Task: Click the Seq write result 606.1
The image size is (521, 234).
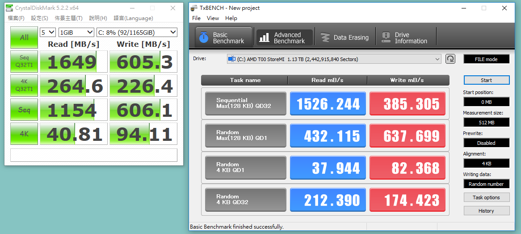Action: click(x=143, y=109)
